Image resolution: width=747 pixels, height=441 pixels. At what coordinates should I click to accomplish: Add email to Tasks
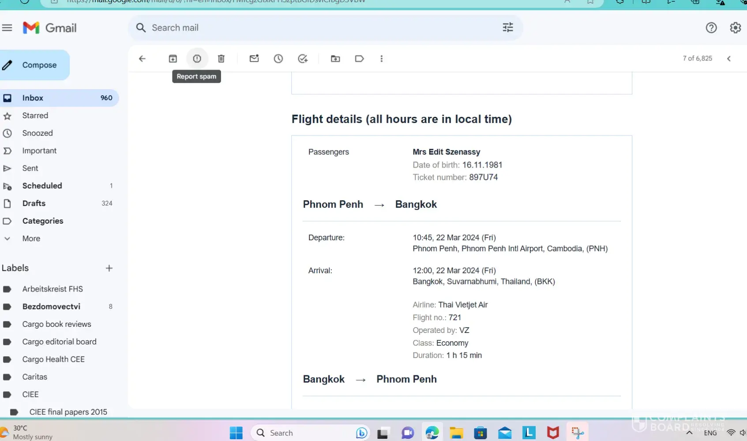(x=303, y=59)
